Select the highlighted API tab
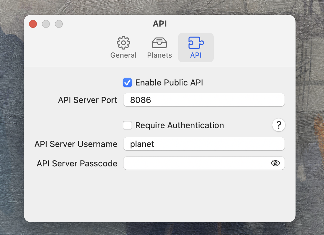This screenshot has height=235, width=324. click(x=196, y=47)
